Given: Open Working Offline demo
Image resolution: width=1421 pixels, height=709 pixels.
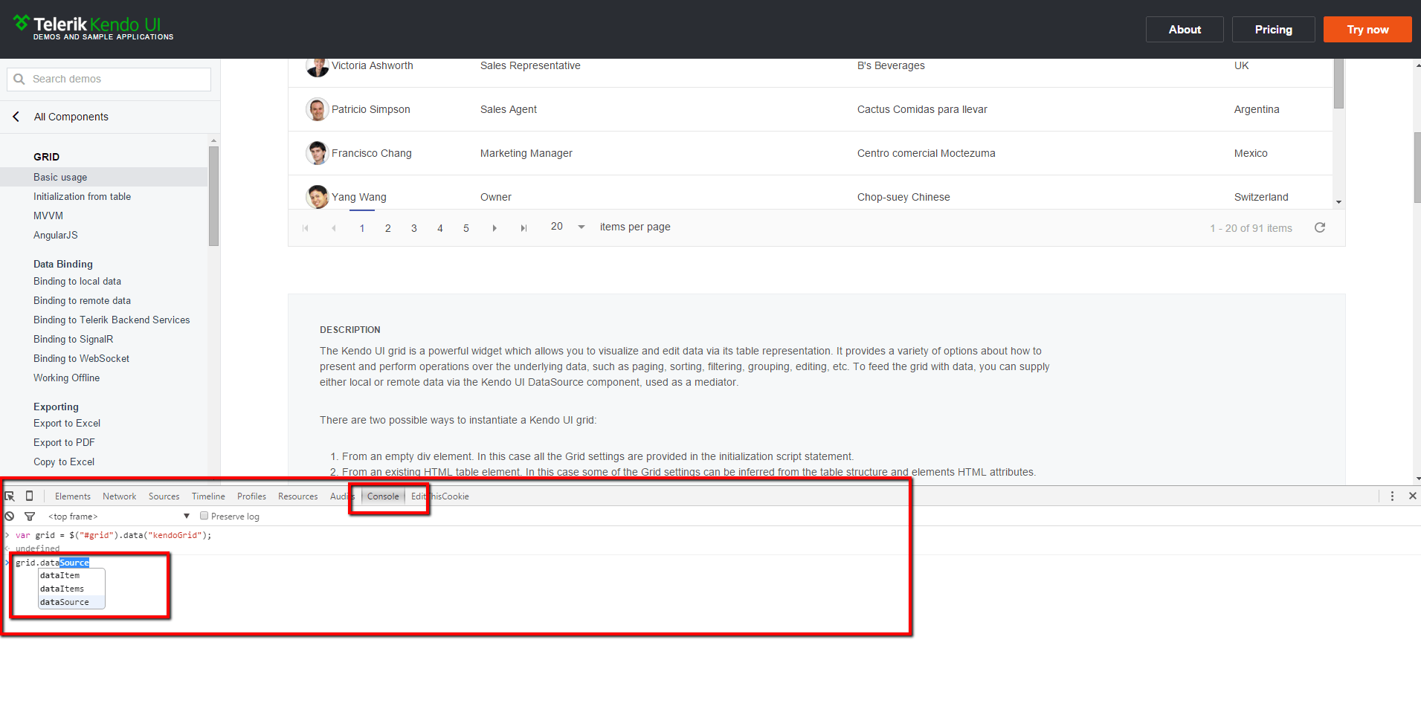Looking at the screenshot, I should (x=66, y=378).
